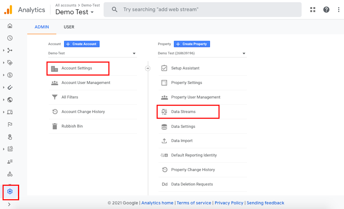344x209 pixels.
Task: Click the Data Streams label
Action: coord(183,112)
